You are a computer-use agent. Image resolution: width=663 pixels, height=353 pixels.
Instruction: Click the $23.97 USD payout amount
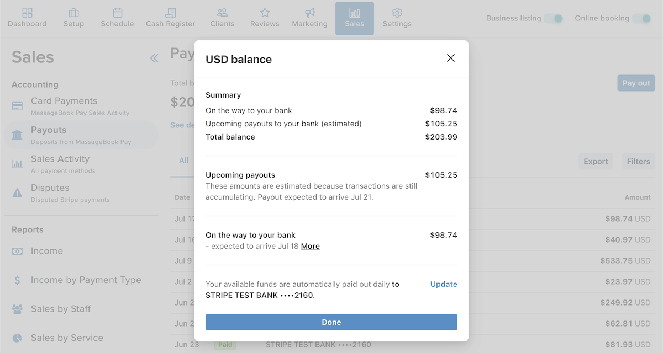pos(628,281)
